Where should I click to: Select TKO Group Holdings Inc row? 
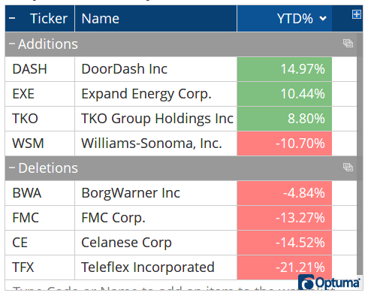(181, 119)
